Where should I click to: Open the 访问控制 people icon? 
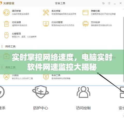[83, 92]
